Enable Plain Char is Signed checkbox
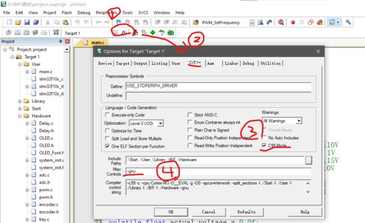This screenshot has height=223, width=365. pyautogui.click(x=190, y=130)
